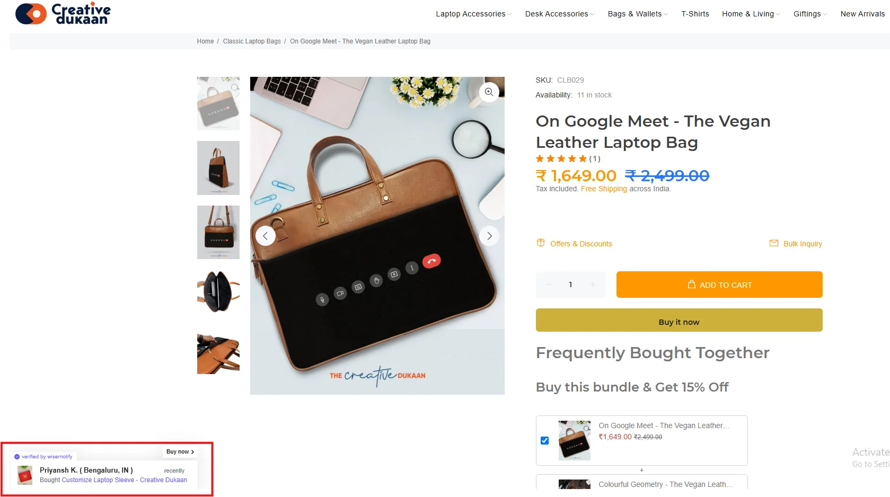
Task: Increase quantity with plus icon
Action: pos(593,285)
